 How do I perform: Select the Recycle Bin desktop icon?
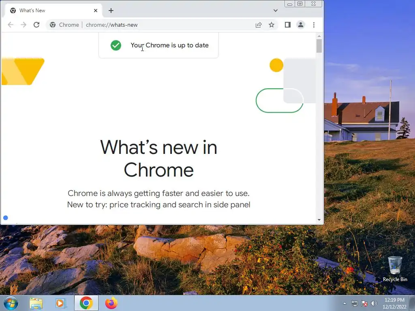[x=395, y=269]
